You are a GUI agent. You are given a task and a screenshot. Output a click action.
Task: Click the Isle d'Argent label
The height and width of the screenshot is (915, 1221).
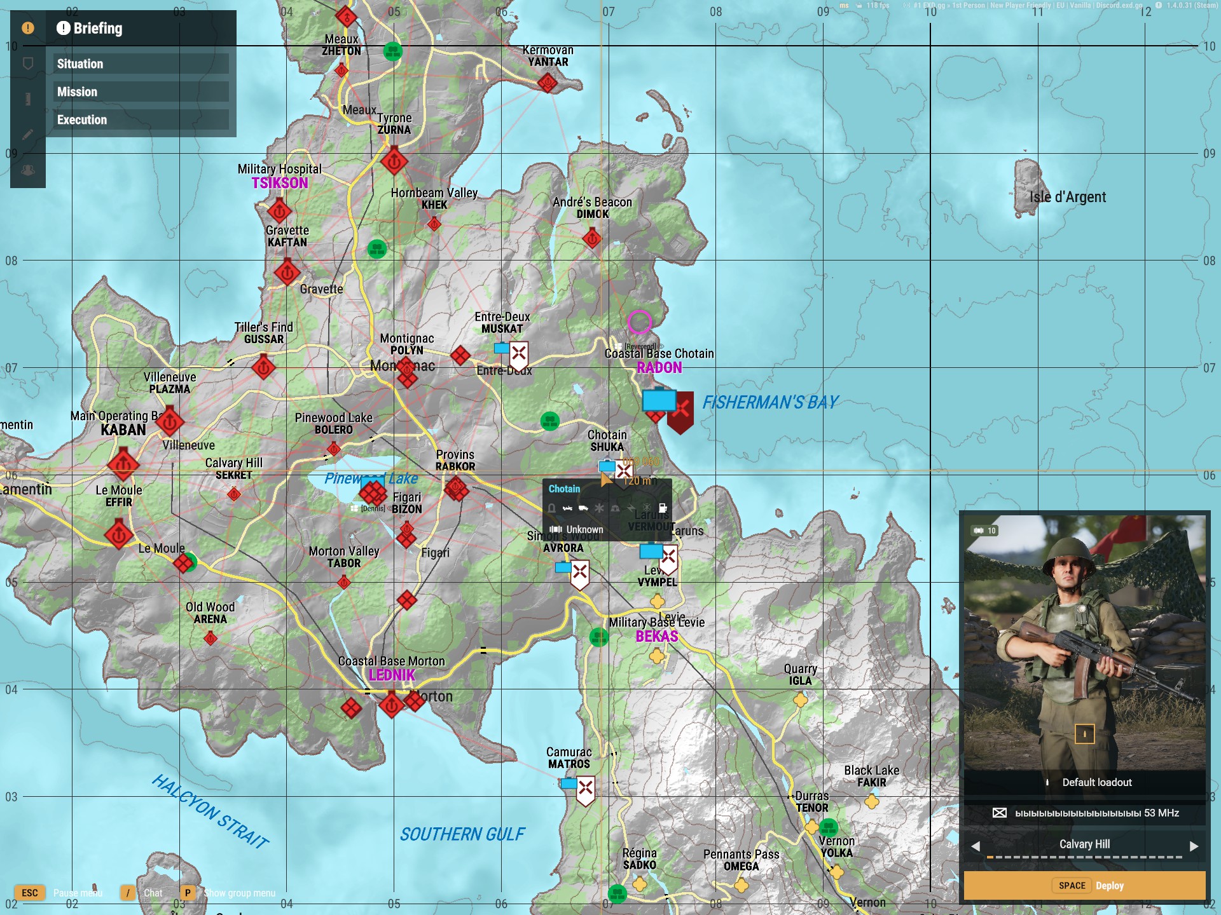(x=1068, y=197)
